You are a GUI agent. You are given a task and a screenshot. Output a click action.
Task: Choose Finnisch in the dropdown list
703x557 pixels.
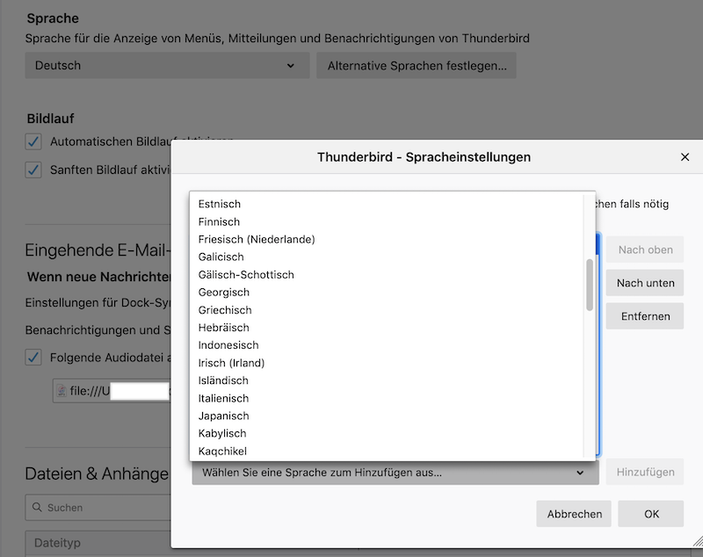coord(387,221)
